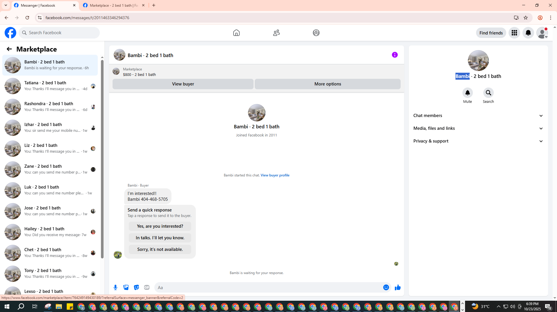Open the Groups icon in top navigation

316,33
